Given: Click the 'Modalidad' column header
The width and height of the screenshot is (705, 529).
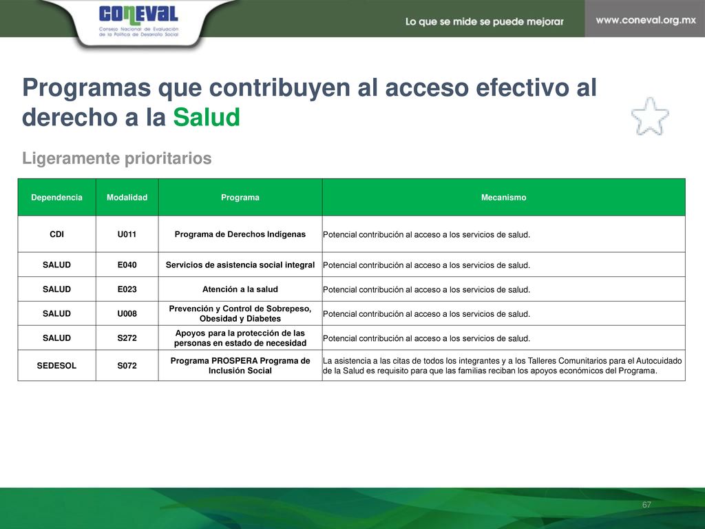Looking at the screenshot, I should 127,198.
